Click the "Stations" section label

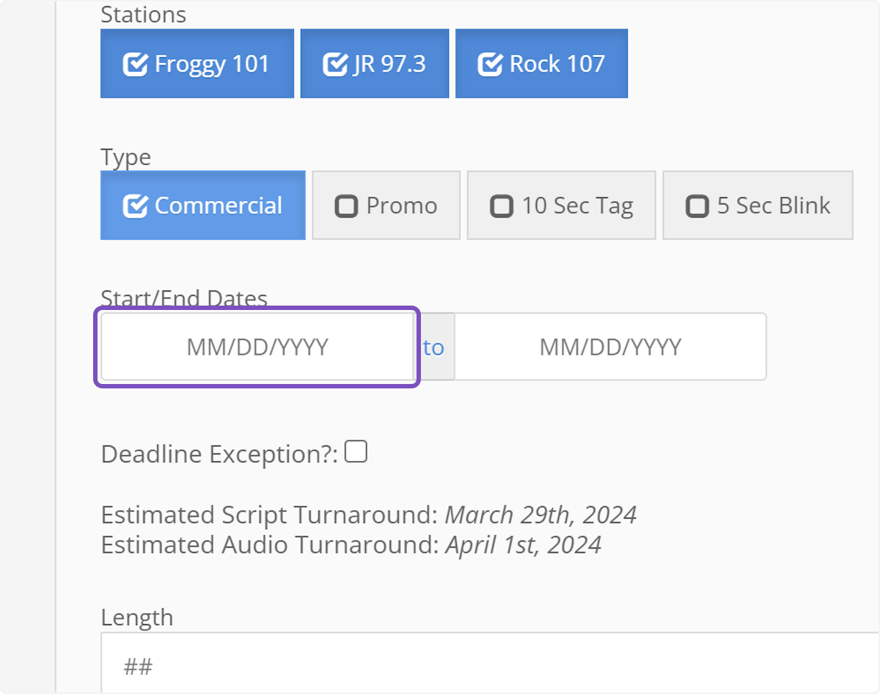pos(144,14)
